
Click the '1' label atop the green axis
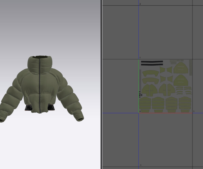140,58
